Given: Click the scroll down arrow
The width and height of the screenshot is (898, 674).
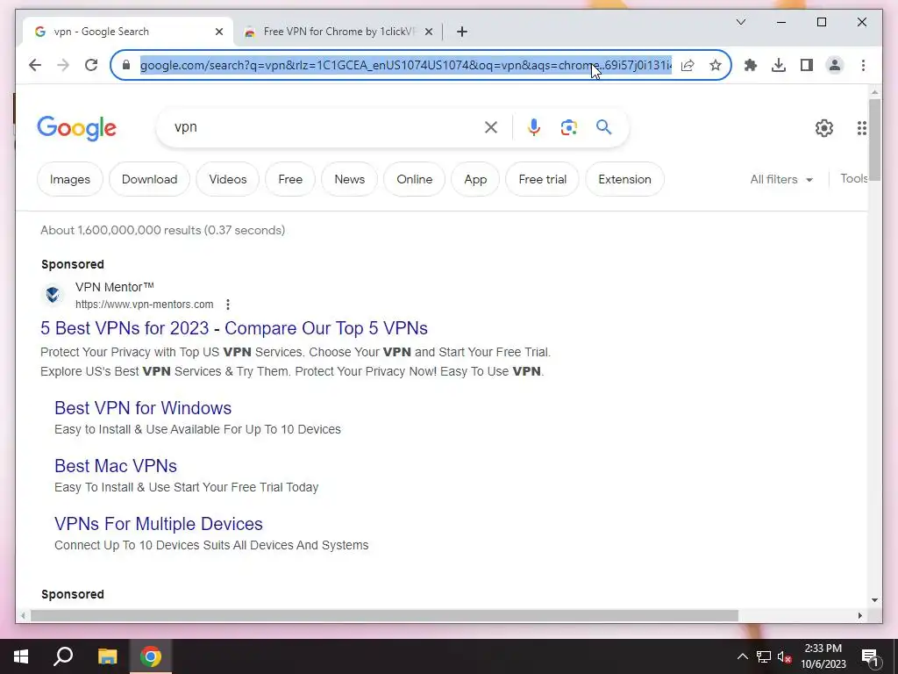Looking at the screenshot, I should coord(874,600).
